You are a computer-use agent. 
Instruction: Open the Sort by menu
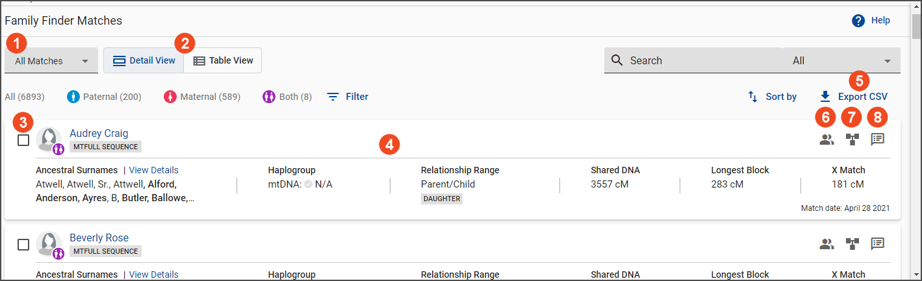[x=773, y=97]
